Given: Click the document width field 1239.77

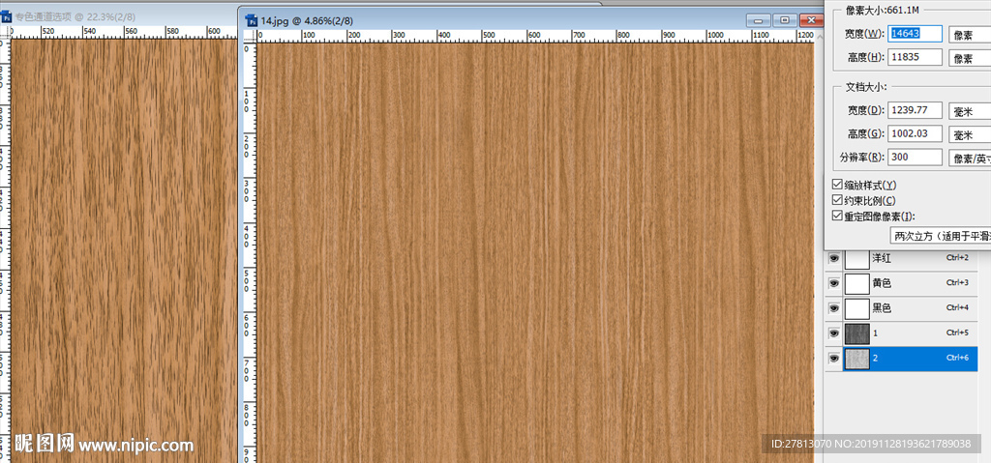Looking at the screenshot, I should pos(916,110).
